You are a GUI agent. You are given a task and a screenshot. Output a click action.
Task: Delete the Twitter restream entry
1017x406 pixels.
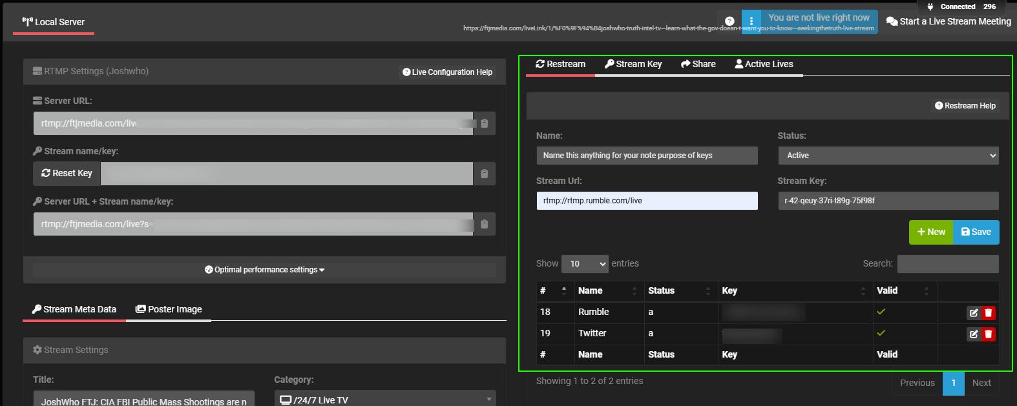(x=988, y=334)
